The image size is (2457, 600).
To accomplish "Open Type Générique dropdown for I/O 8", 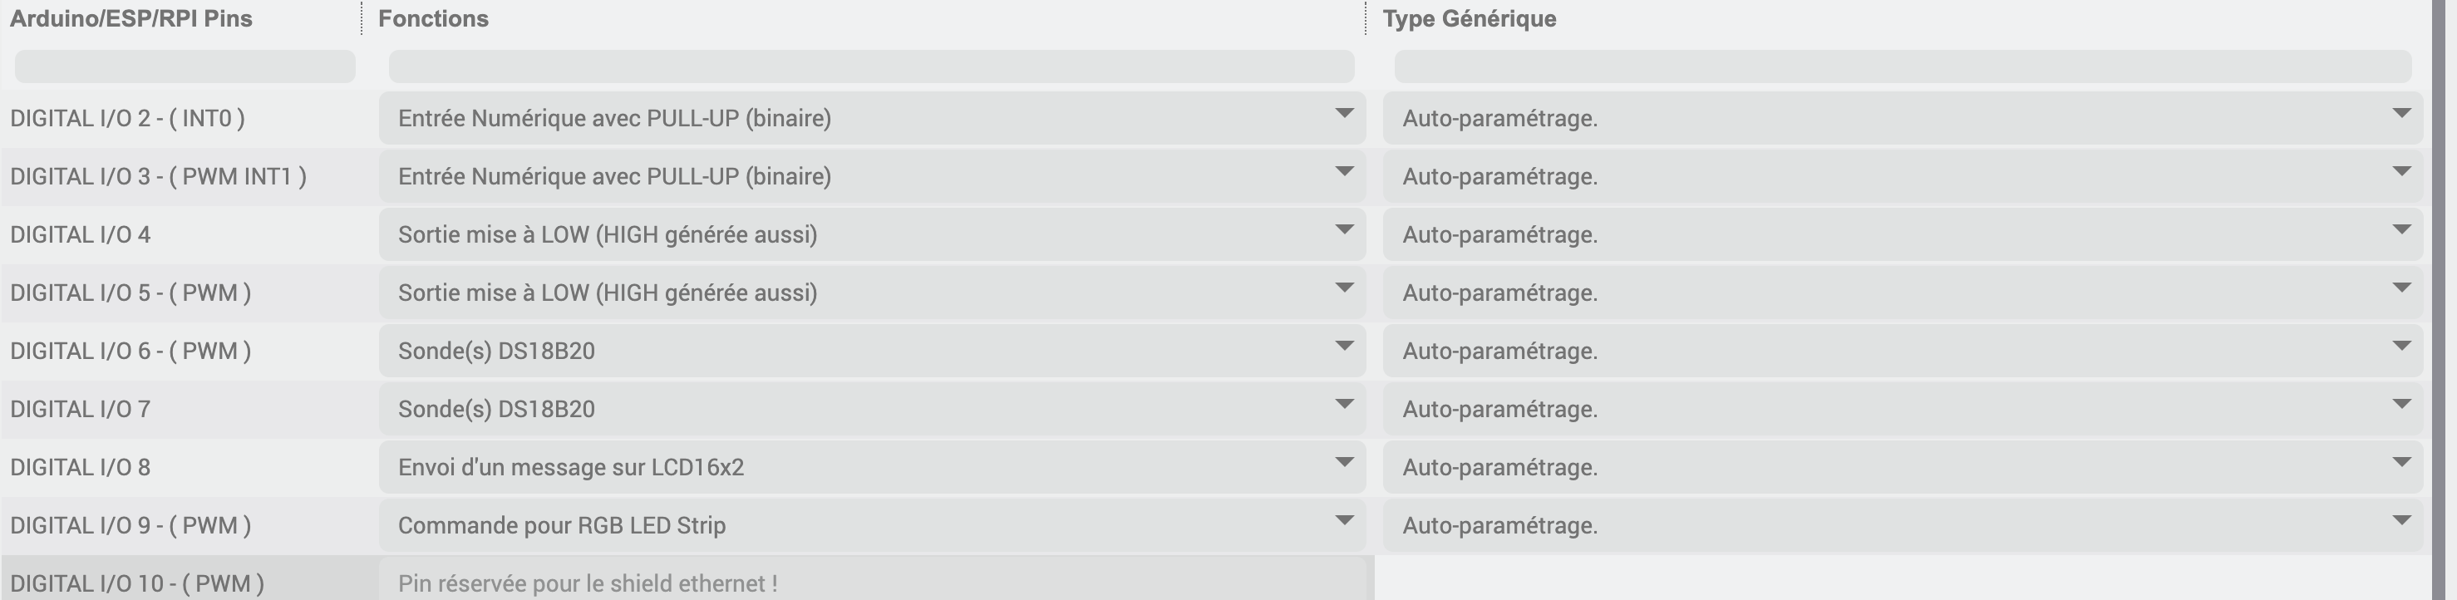I will coord(1902,467).
